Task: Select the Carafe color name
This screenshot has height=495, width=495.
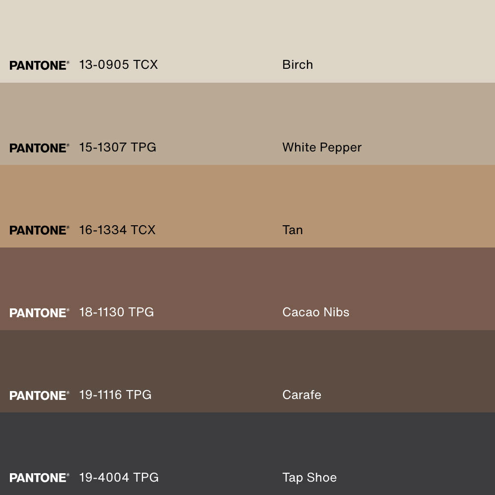Action: [x=301, y=395]
